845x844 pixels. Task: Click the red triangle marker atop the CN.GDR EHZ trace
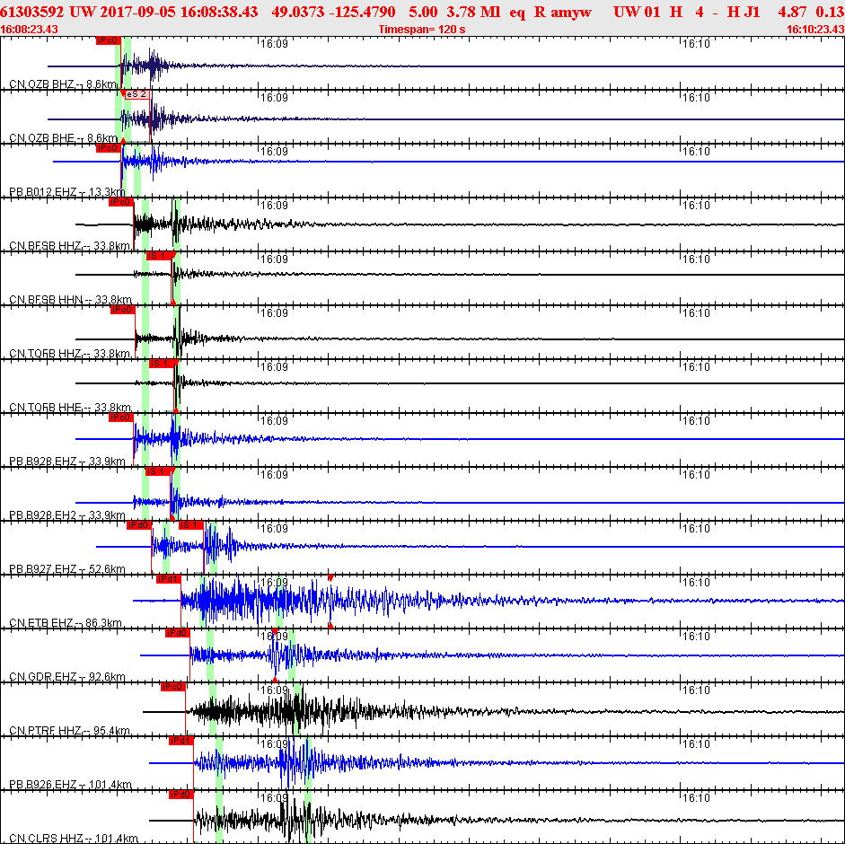(x=274, y=631)
